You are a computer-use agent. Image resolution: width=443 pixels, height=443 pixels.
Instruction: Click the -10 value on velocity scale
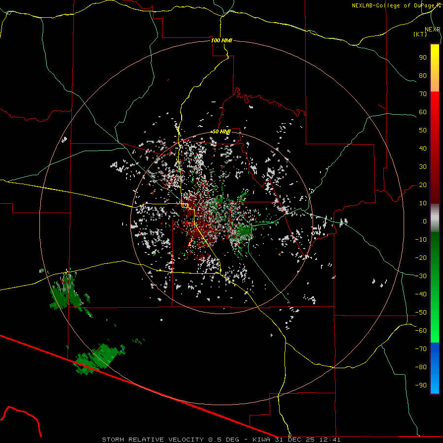[421, 240]
